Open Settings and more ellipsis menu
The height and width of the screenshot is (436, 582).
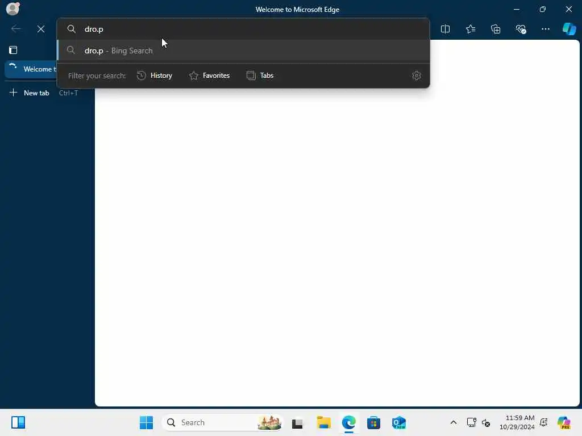pos(545,29)
